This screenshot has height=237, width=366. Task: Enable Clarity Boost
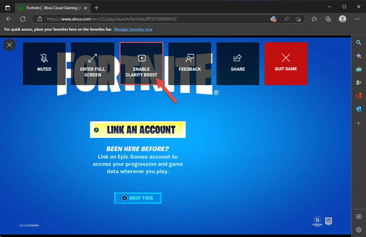pyautogui.click(x=141, y=63)
